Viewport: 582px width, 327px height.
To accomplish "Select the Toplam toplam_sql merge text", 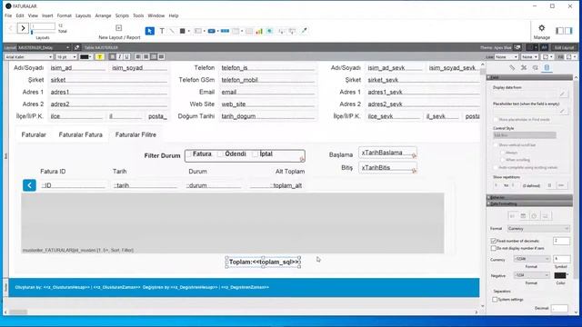I will [x=263, y=262].
